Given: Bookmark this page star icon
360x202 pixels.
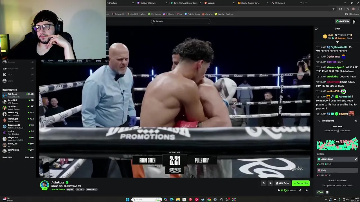Looking at the screenshot, I should (334, 9).
